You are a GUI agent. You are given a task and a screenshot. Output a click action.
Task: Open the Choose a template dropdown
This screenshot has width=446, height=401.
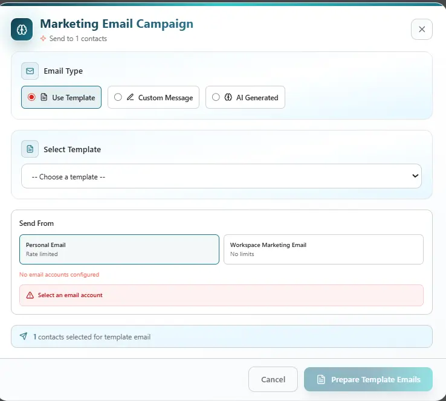pos(221,176)
